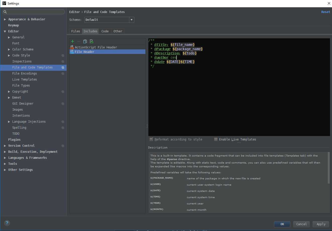Expand Languages & Frameworks section
The height and width of the screenshot is (231, 332).
pos(5,158)
